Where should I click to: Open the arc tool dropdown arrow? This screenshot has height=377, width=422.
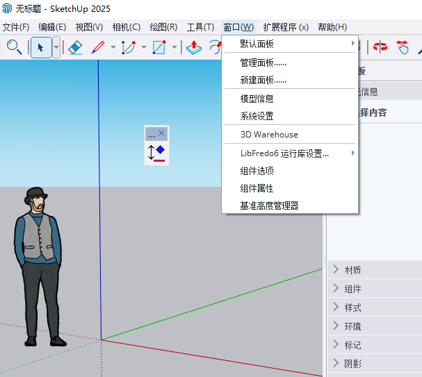[x=144, y=47]
